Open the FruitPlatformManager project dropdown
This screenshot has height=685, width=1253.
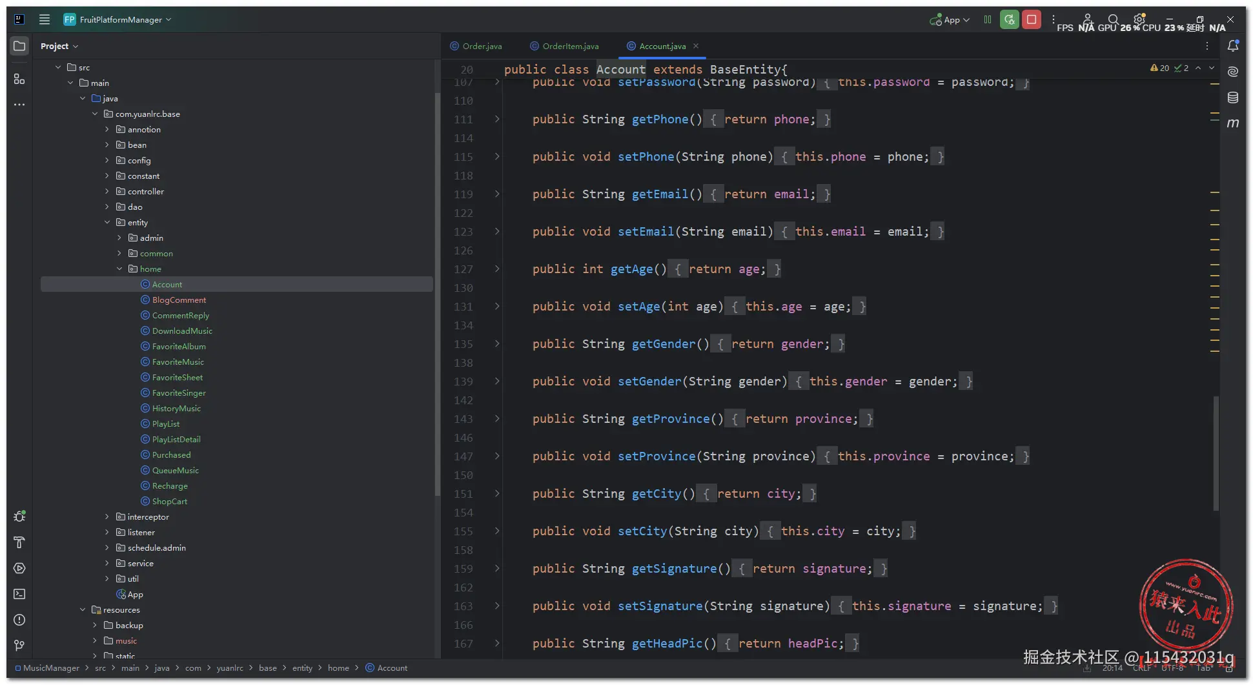coord(118,19)
